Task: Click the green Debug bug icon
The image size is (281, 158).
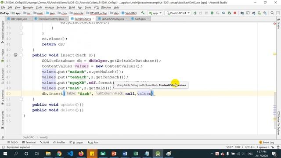Action: [212, 13]
